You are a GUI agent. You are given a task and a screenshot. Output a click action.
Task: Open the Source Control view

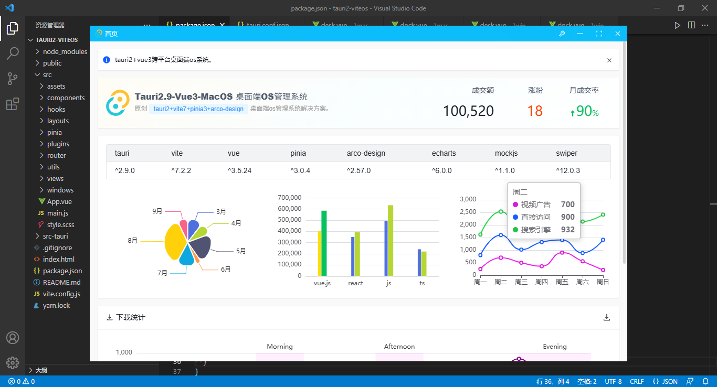pyautogui.click(x=13, y=79)
